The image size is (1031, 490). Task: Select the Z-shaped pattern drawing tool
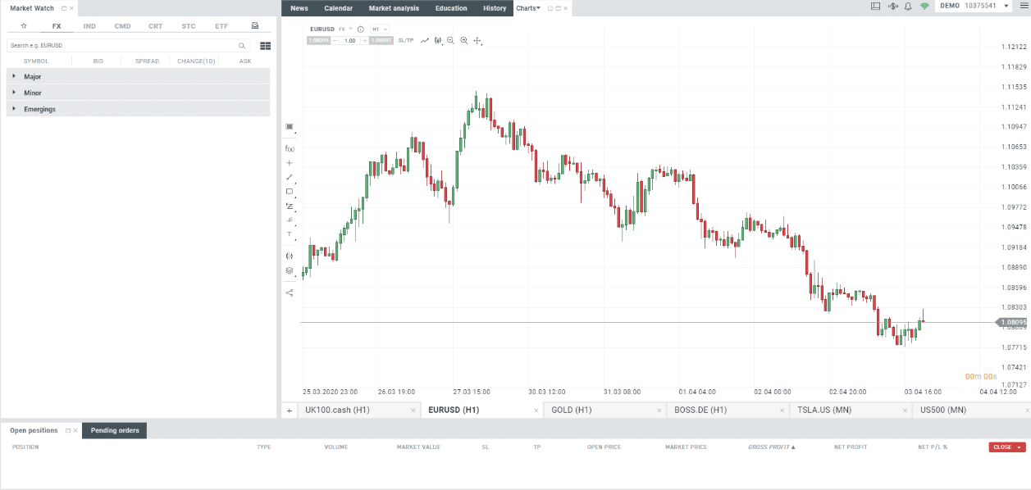pyautogui.click(x=289, y=206)
